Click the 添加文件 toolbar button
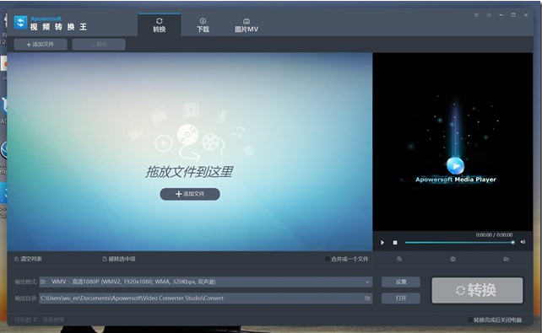The height and width of the screenshot is (333, 542). pyautogui.click(x=41, y=44)
